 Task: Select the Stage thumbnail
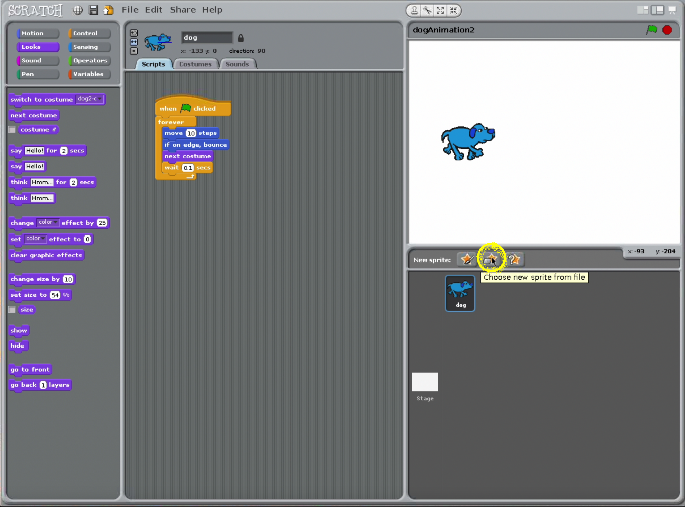(x=425, y=382)
